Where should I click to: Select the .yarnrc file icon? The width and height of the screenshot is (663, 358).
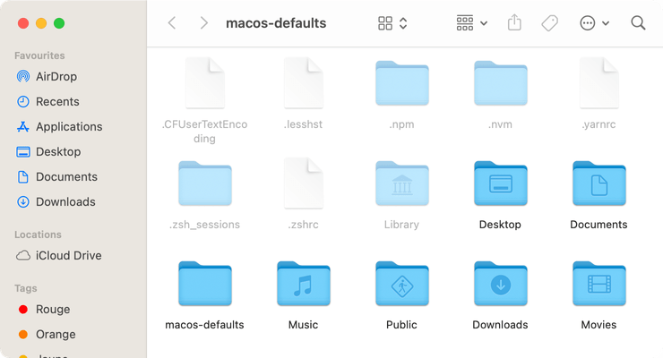pos(599,83)
